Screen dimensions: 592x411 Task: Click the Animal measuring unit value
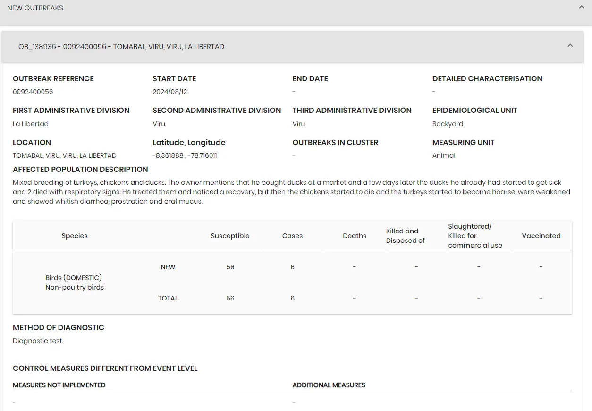pos(444,155)
